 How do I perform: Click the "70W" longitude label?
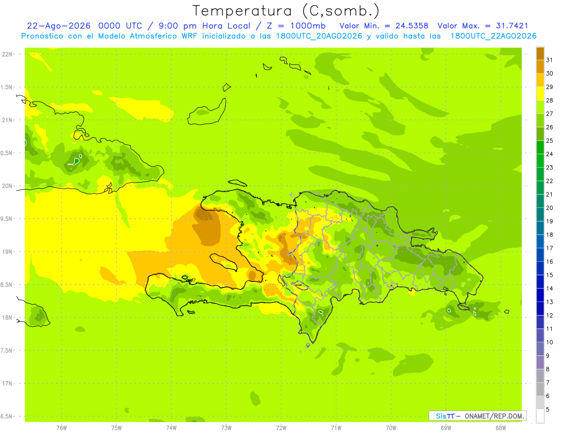(391, 428)
